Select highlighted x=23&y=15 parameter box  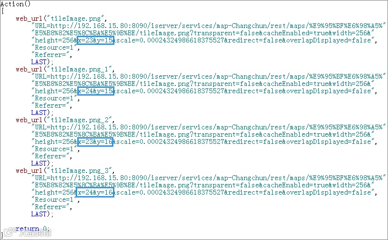click(x=96, y=40)
